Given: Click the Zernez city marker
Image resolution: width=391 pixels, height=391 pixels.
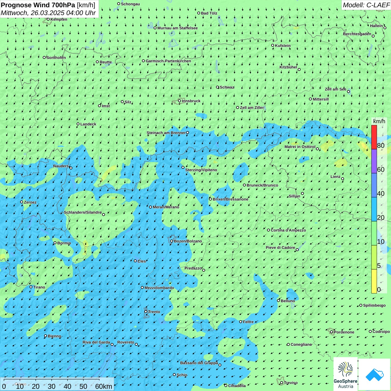Looking at the screenshot, I should coord(22,202).
